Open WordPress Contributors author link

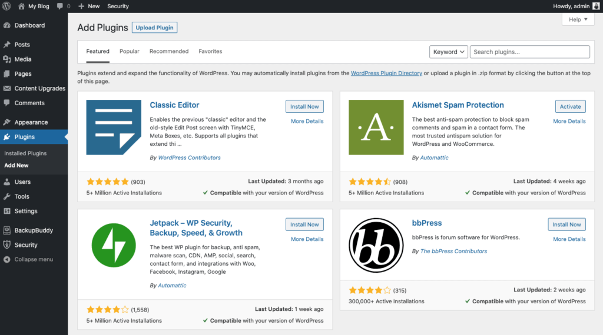189,158
